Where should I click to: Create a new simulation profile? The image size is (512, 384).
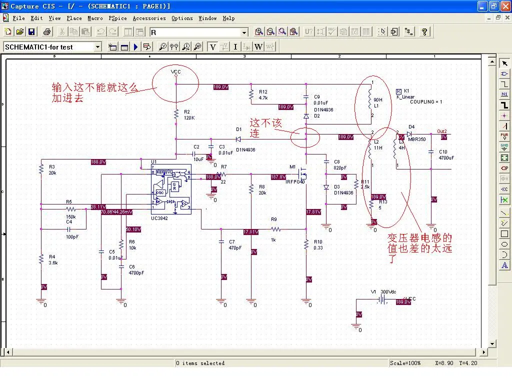click(112, 47)
